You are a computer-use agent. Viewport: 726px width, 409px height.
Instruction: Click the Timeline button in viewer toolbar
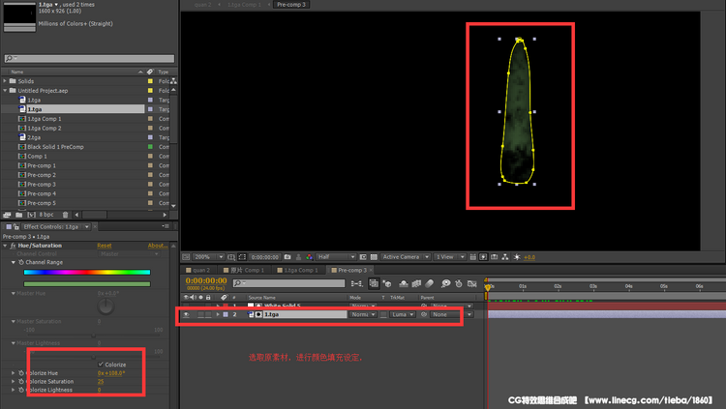(x=495, y=257)
